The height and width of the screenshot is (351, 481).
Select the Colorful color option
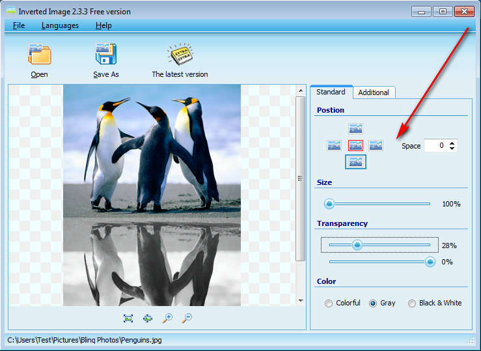pos(329,303)
